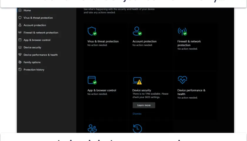Click the clock icon beside Protection history in sidebar

[x=20, y=69]
